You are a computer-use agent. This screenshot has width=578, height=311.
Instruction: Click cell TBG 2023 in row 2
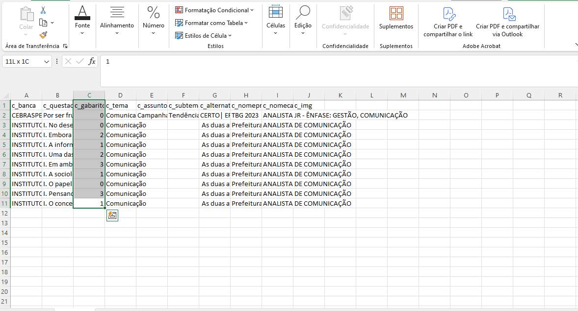[246, 115]
